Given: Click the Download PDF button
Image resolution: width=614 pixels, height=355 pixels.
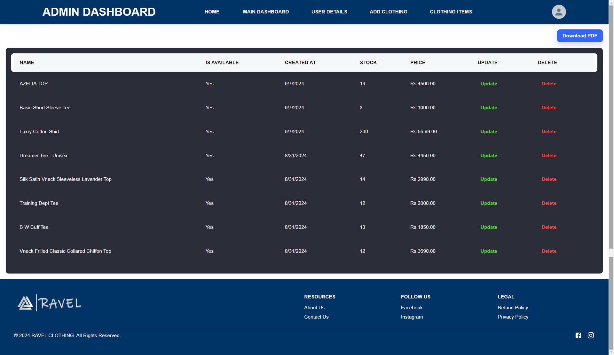Looking at the screenshot, I should [x=580, y=35].
